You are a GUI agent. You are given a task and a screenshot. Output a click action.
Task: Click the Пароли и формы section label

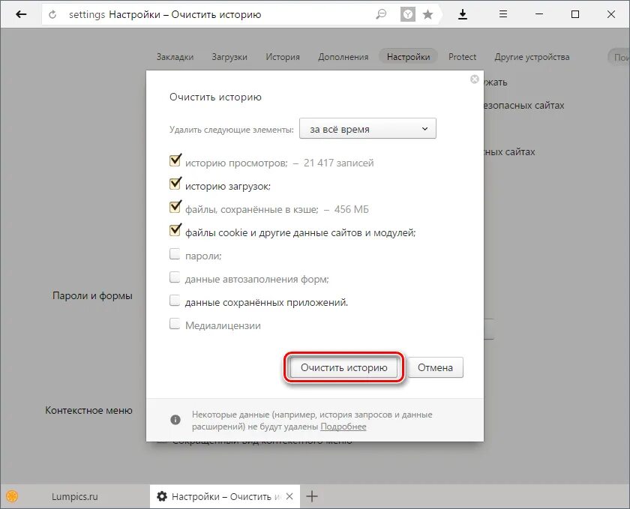tap(92, 295)
